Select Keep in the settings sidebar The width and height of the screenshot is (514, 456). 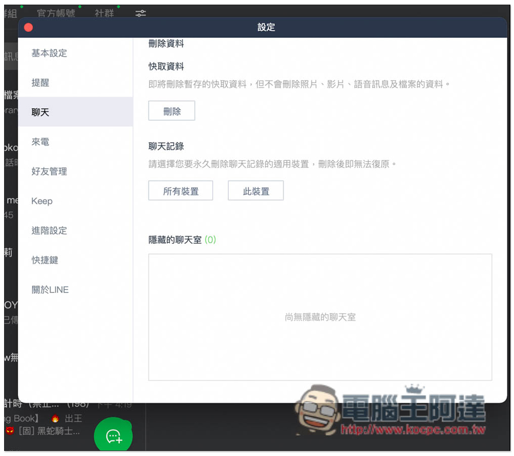pyautogui.click(x=42, y=201)
